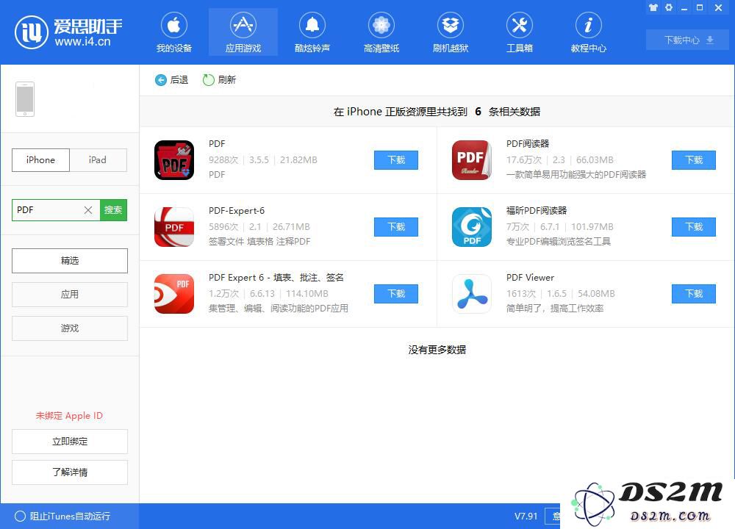This screenshot has width=735, height=529.
Task: Click the 立即绑定 bind now button
Action: [70, 442]
